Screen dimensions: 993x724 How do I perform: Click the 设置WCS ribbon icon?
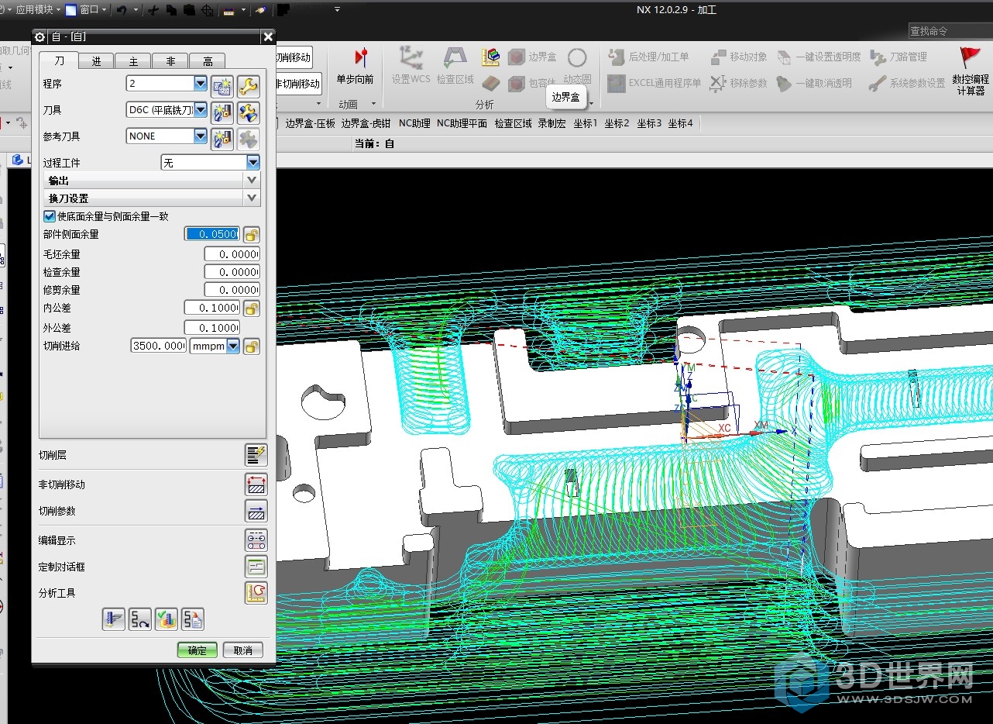[x=411, y=57]
